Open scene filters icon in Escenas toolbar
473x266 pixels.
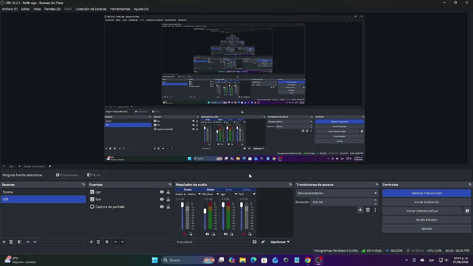(19, 242)
